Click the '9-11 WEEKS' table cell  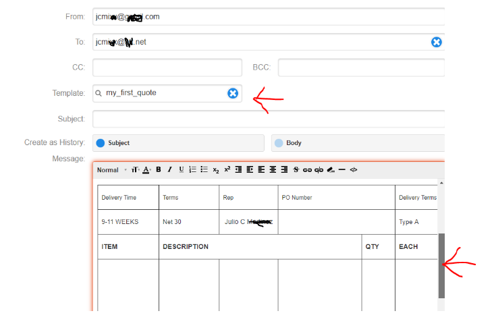coord(128,222)
